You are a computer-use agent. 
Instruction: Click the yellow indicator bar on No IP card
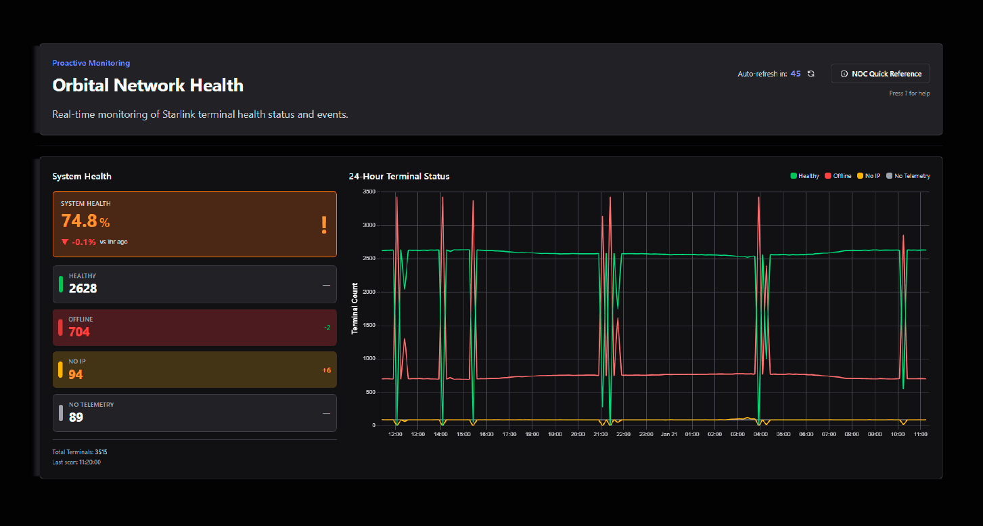61,370
